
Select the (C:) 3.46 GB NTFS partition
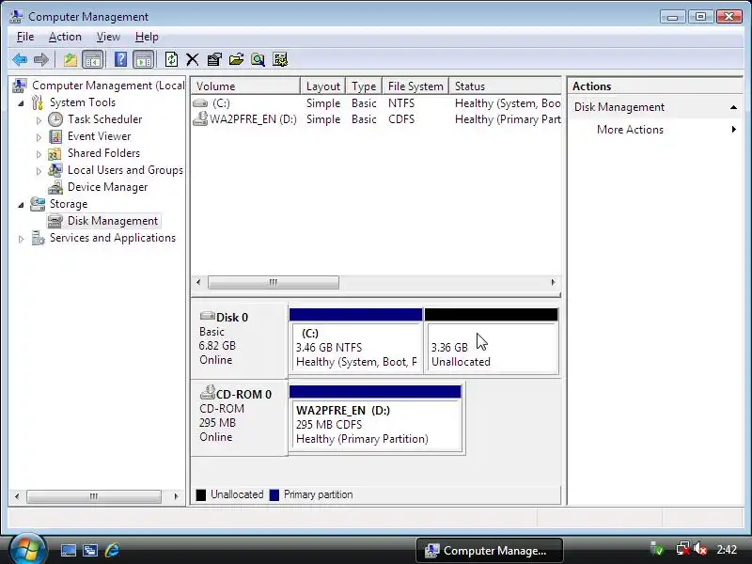pyautogui.click(x=356, y=340)
